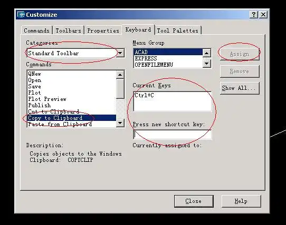Select the Ctrl+C entry in Current Keys

tap(144, 95)
